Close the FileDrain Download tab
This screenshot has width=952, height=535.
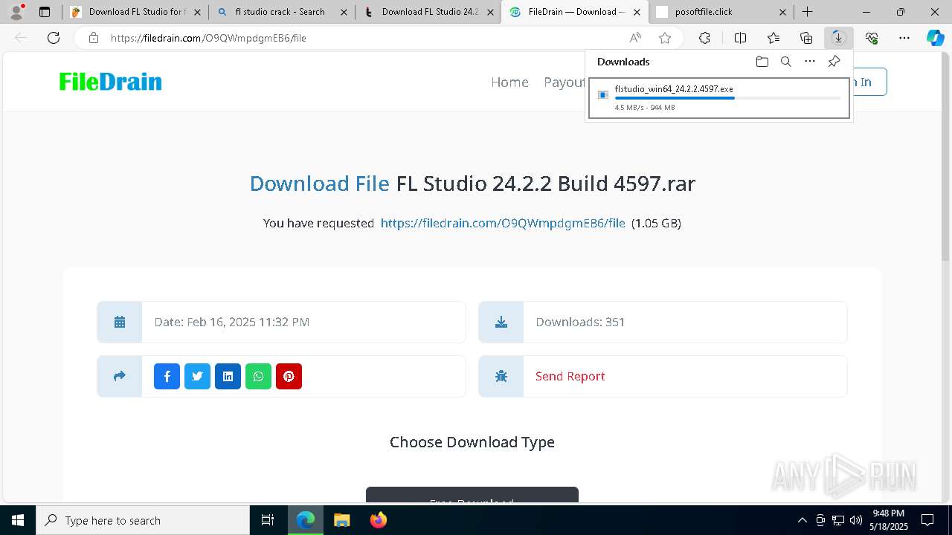point(637,12)
